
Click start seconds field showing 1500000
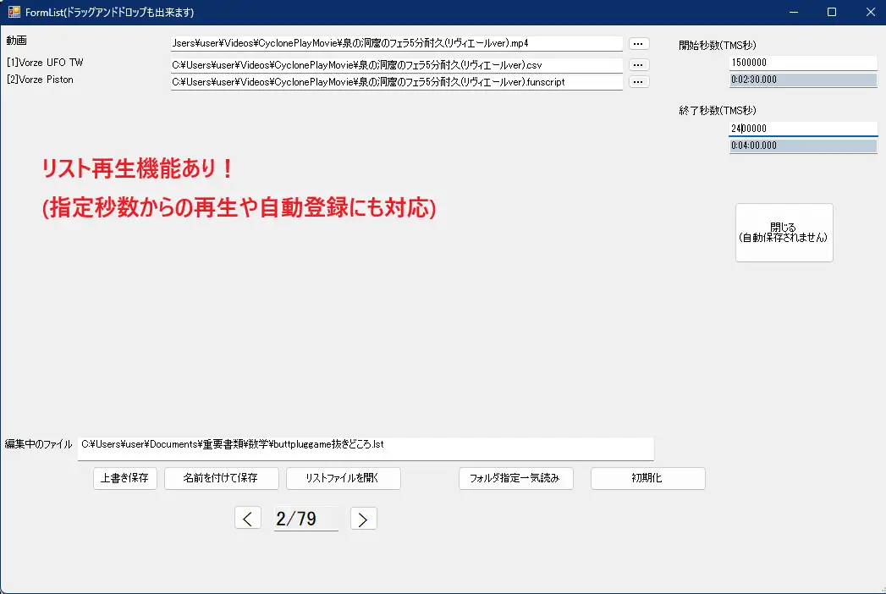(x=803, y=63)
